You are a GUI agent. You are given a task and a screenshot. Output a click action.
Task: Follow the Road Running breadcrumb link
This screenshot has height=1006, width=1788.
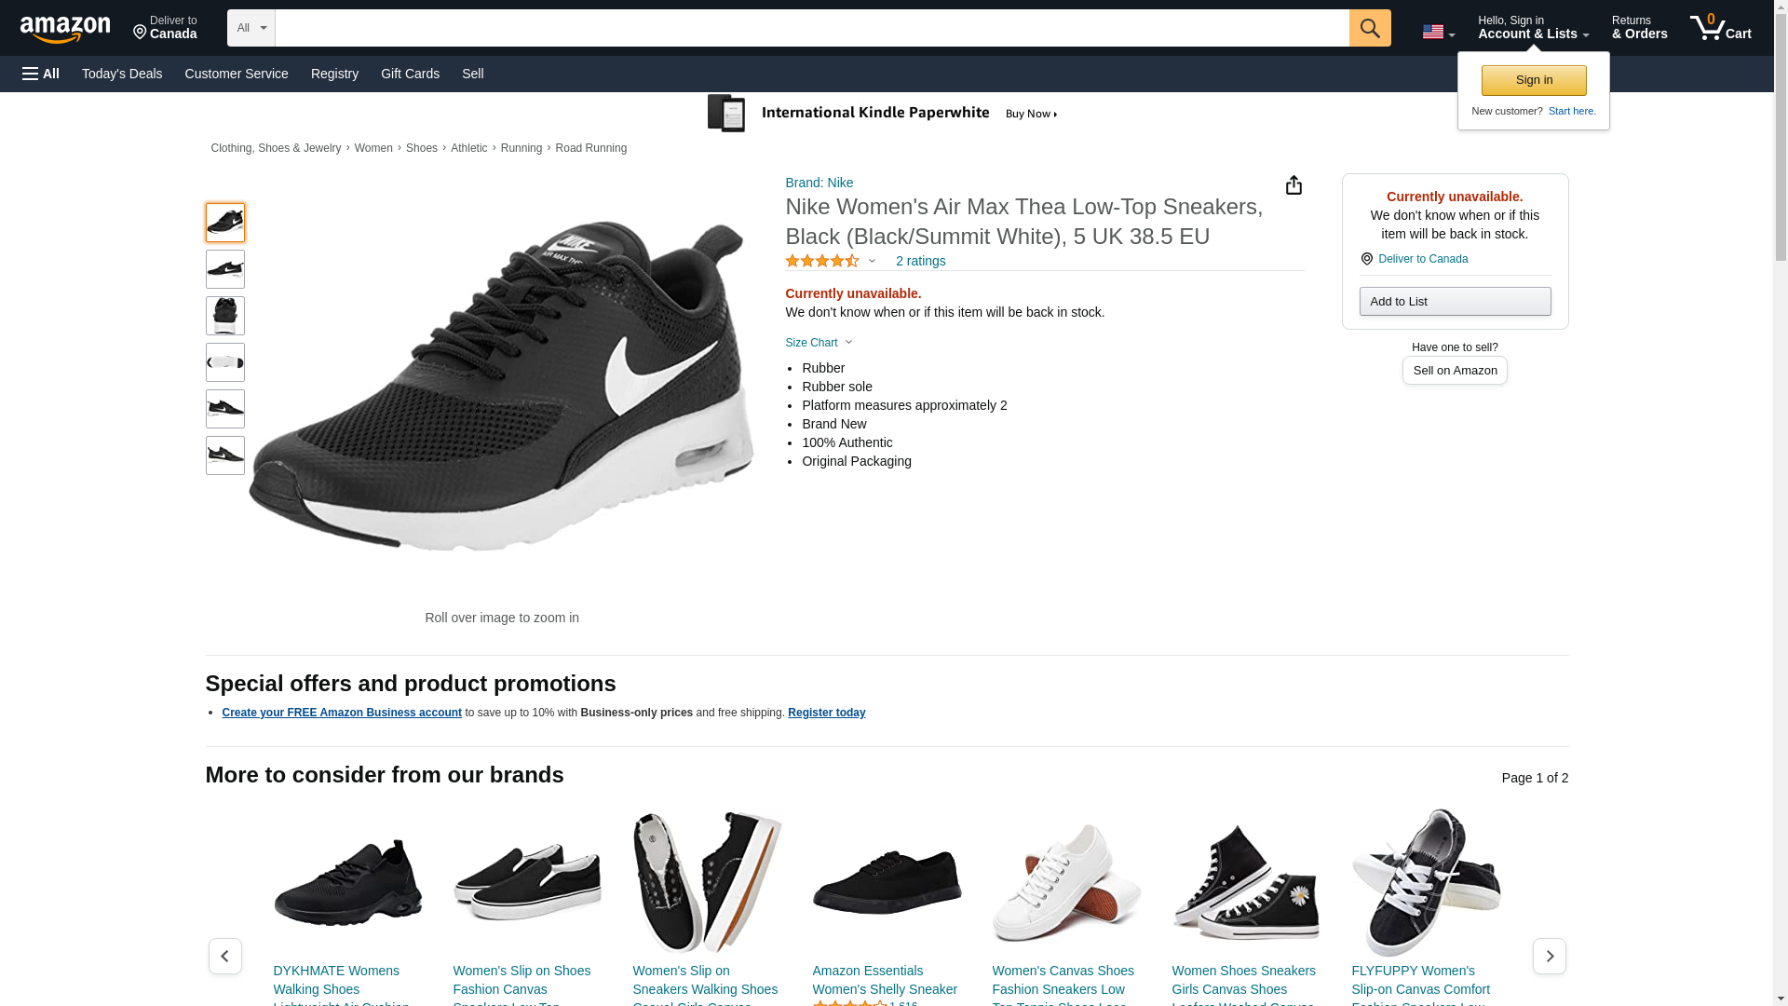click(590, 148)
